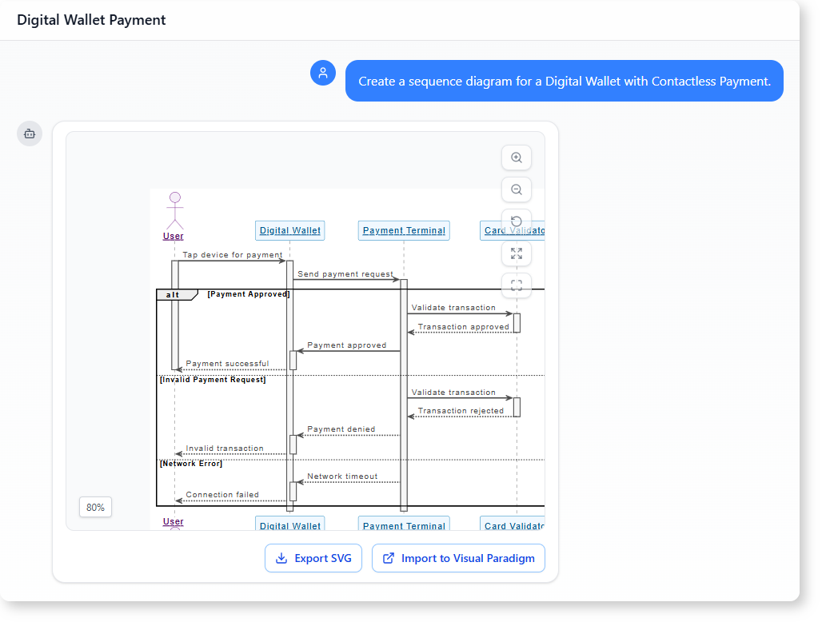822x630 pixels.
Task: Click Import to Visual Paradigm button
Action: click(x=458, y=558)
